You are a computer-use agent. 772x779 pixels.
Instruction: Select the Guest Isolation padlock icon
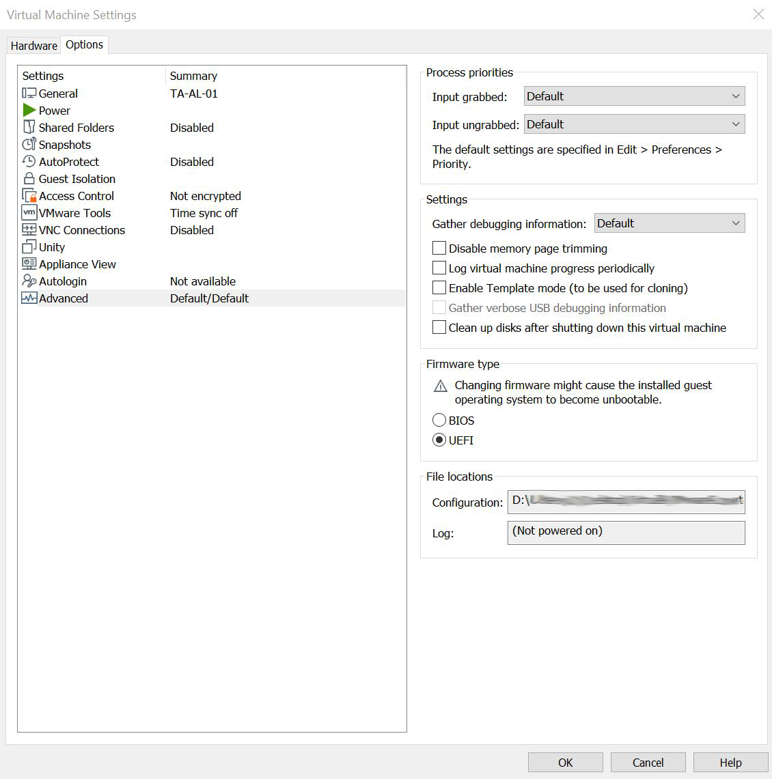pos(29,179)
